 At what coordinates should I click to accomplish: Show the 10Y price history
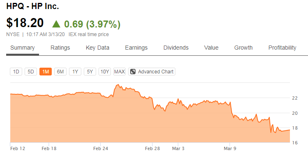pyautogui.click(x=105, y=72)
